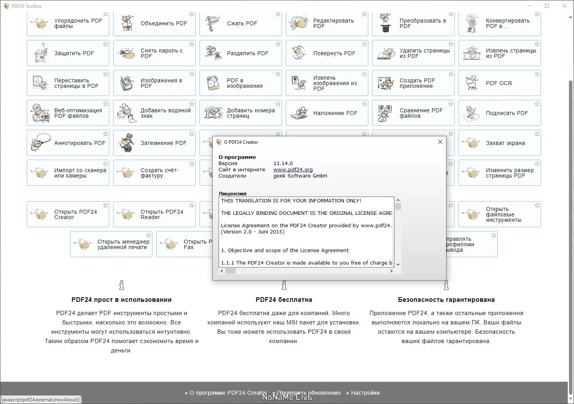Select PDF в изображения tool icon
Screen dimensions: 574x404
coord(213,83)
